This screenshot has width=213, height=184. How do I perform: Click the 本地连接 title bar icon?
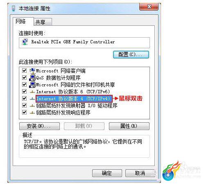click(14, 9)
